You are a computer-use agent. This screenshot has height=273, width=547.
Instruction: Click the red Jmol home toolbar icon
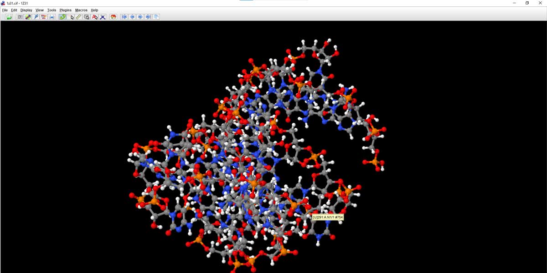click(113, 16)
